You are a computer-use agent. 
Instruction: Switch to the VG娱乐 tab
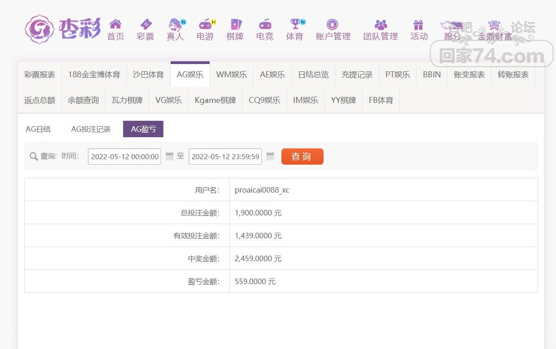point(168,100)
